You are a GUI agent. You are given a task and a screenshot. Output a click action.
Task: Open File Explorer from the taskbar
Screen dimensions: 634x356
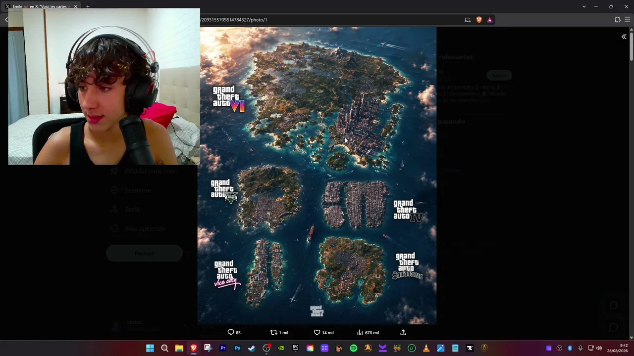coord(179,348)
